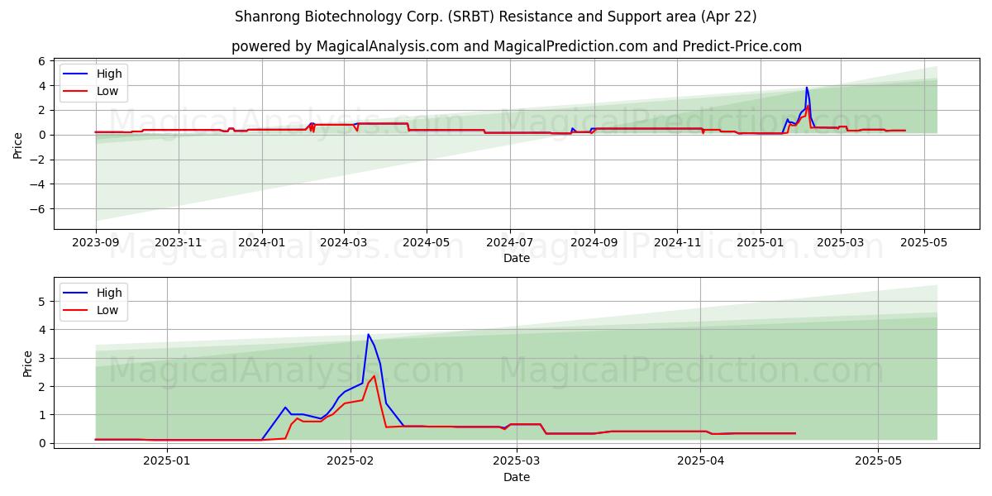This screenshot has height=496, width=992.
Task: Click the '6' y-axis tick on top chart
Action: [x=41, y=61]
